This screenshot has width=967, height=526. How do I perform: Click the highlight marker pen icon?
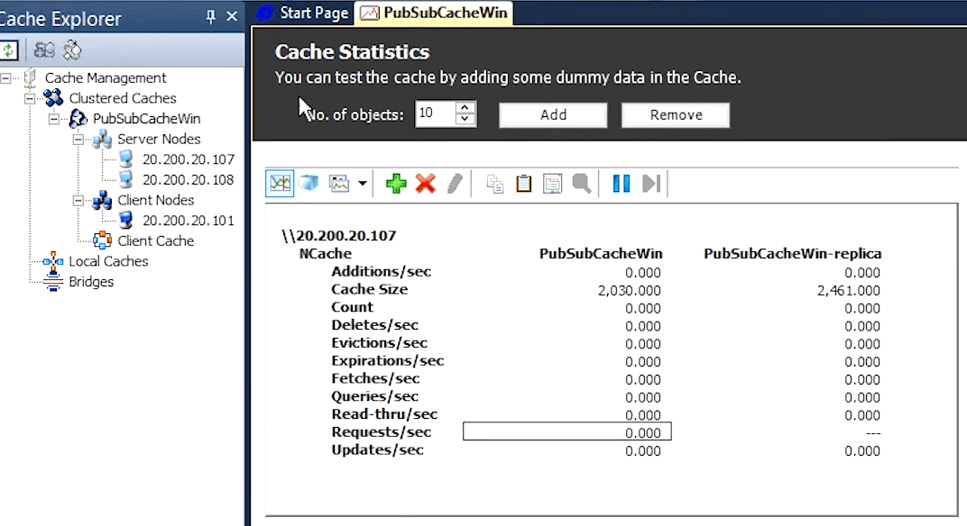(x=455, y=183)
